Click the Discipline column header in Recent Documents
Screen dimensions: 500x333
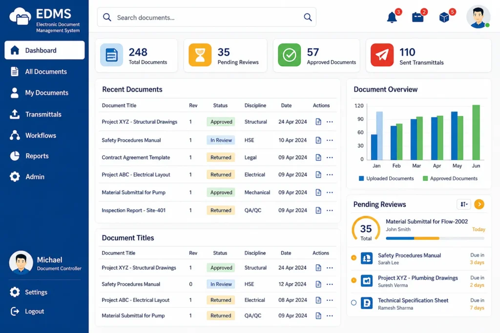click(x=255, y=105)
